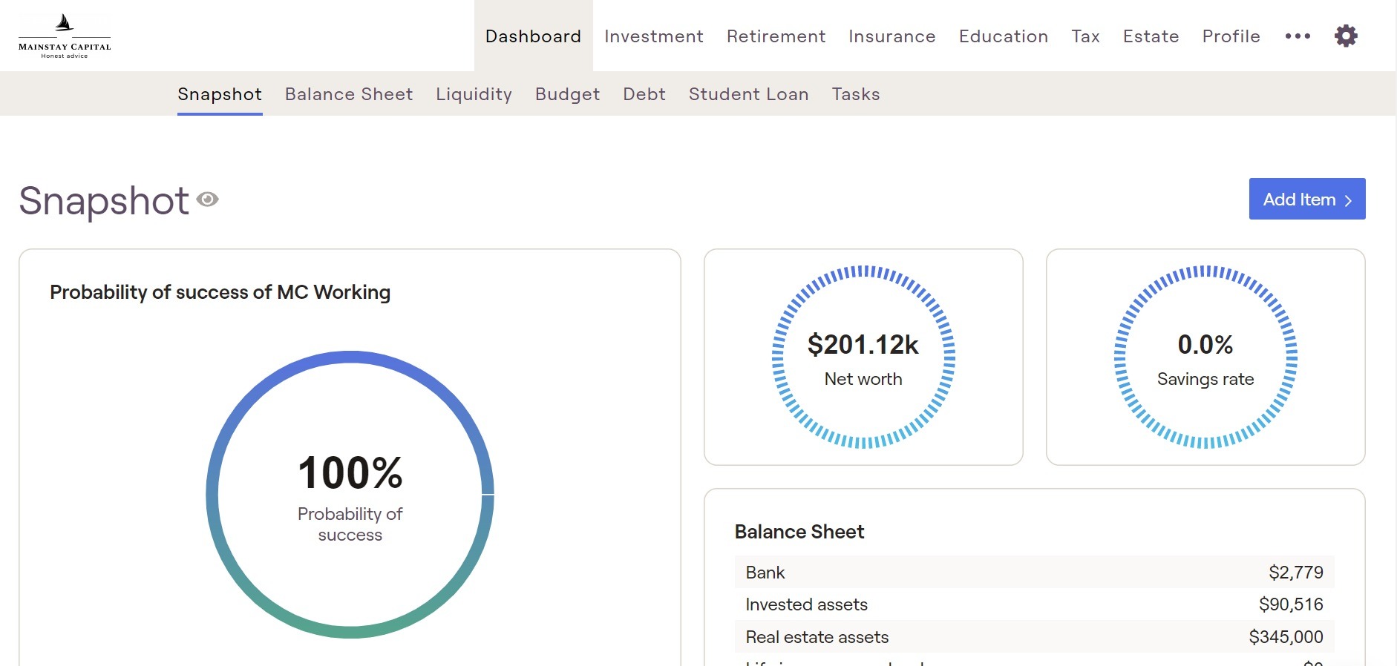Open the Student Loan sub-tab
The height and width of the screenshot is (666, 1397).
(x=748, y=94)
